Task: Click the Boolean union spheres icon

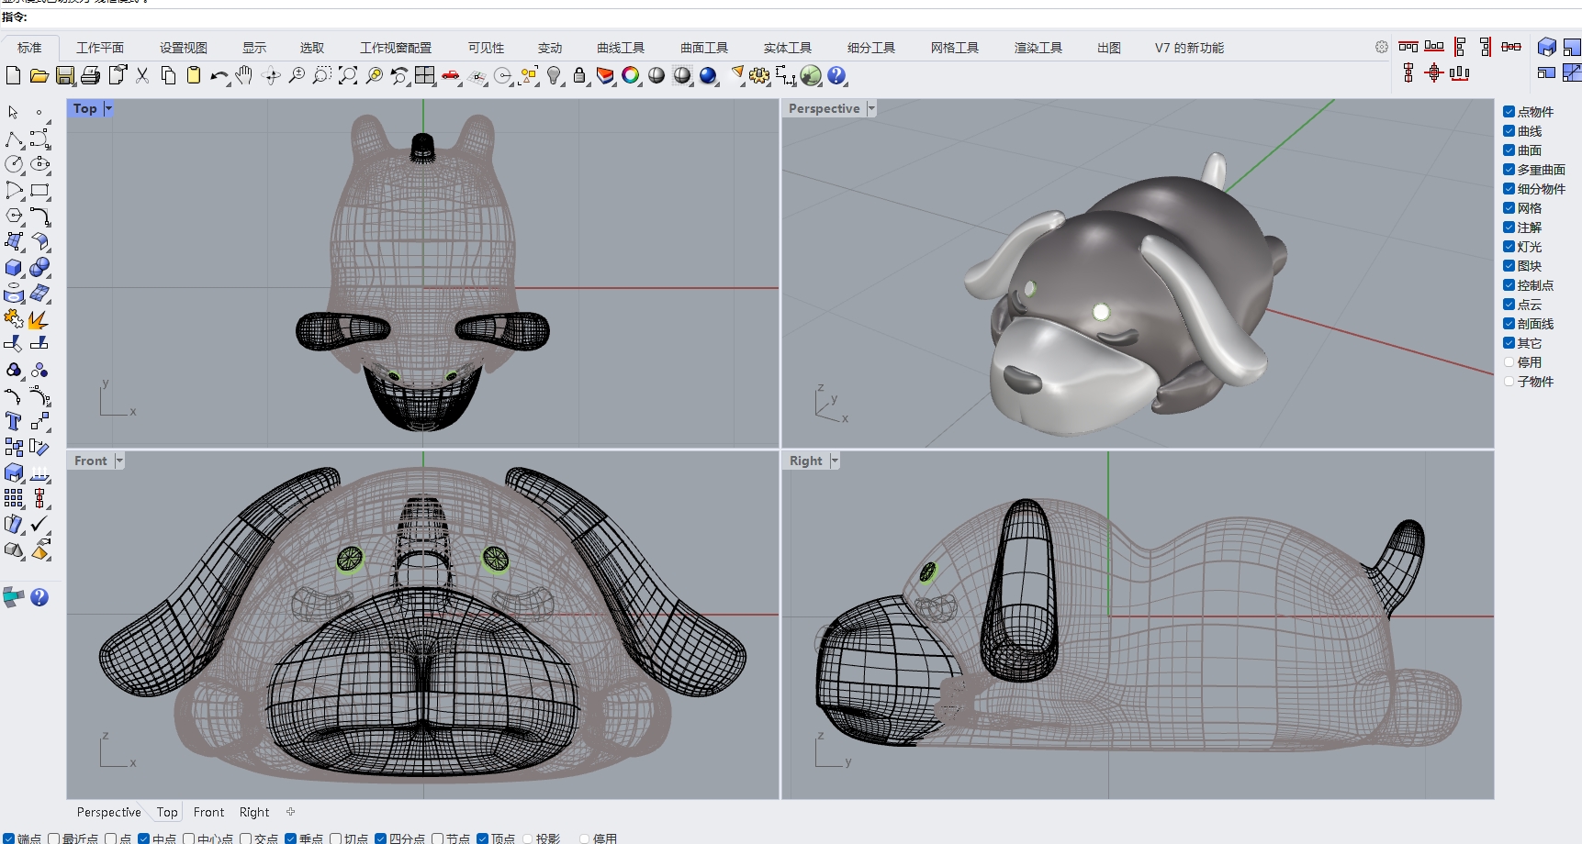Action: [39, 268]
